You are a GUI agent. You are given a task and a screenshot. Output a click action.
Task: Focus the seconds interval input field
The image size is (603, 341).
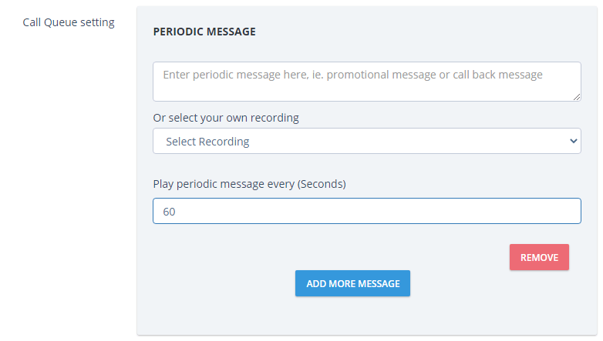click(366, 211)
